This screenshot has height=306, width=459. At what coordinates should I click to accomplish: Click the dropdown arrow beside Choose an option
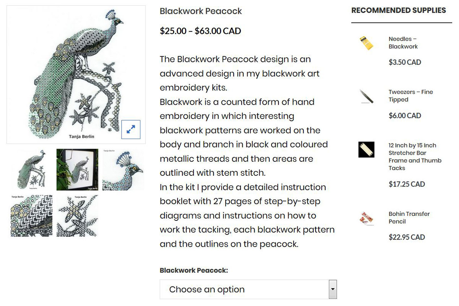[333, 289]
